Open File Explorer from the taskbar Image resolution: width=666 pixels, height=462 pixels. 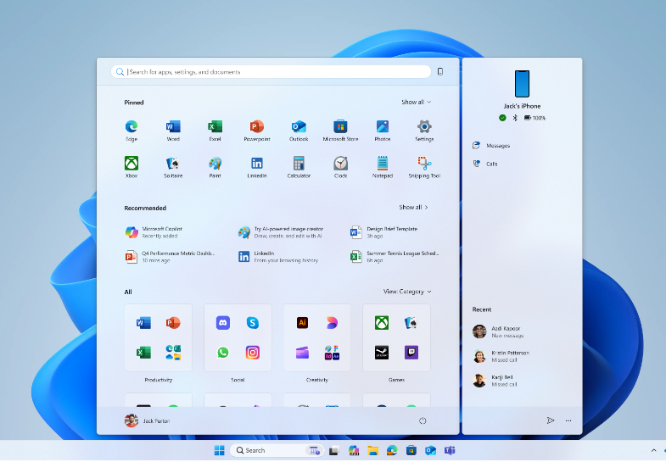pyautogui.click(x=373, y=450)
